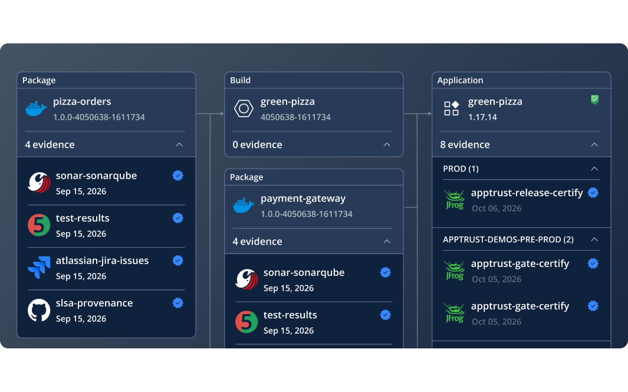Click verified badge on pizza-orders sonar-sonarqube
The height and width of the screenshot is (392, 628).
point(178,176)
